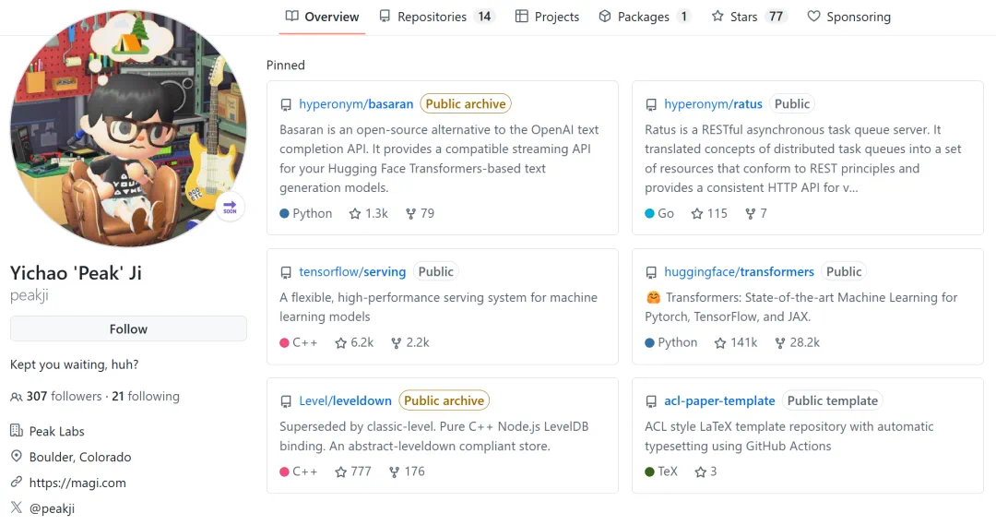Click the stars icon on basaran repository
This screenshot has width=996, height=525.
pyautogui.click(x=355, y=213)
